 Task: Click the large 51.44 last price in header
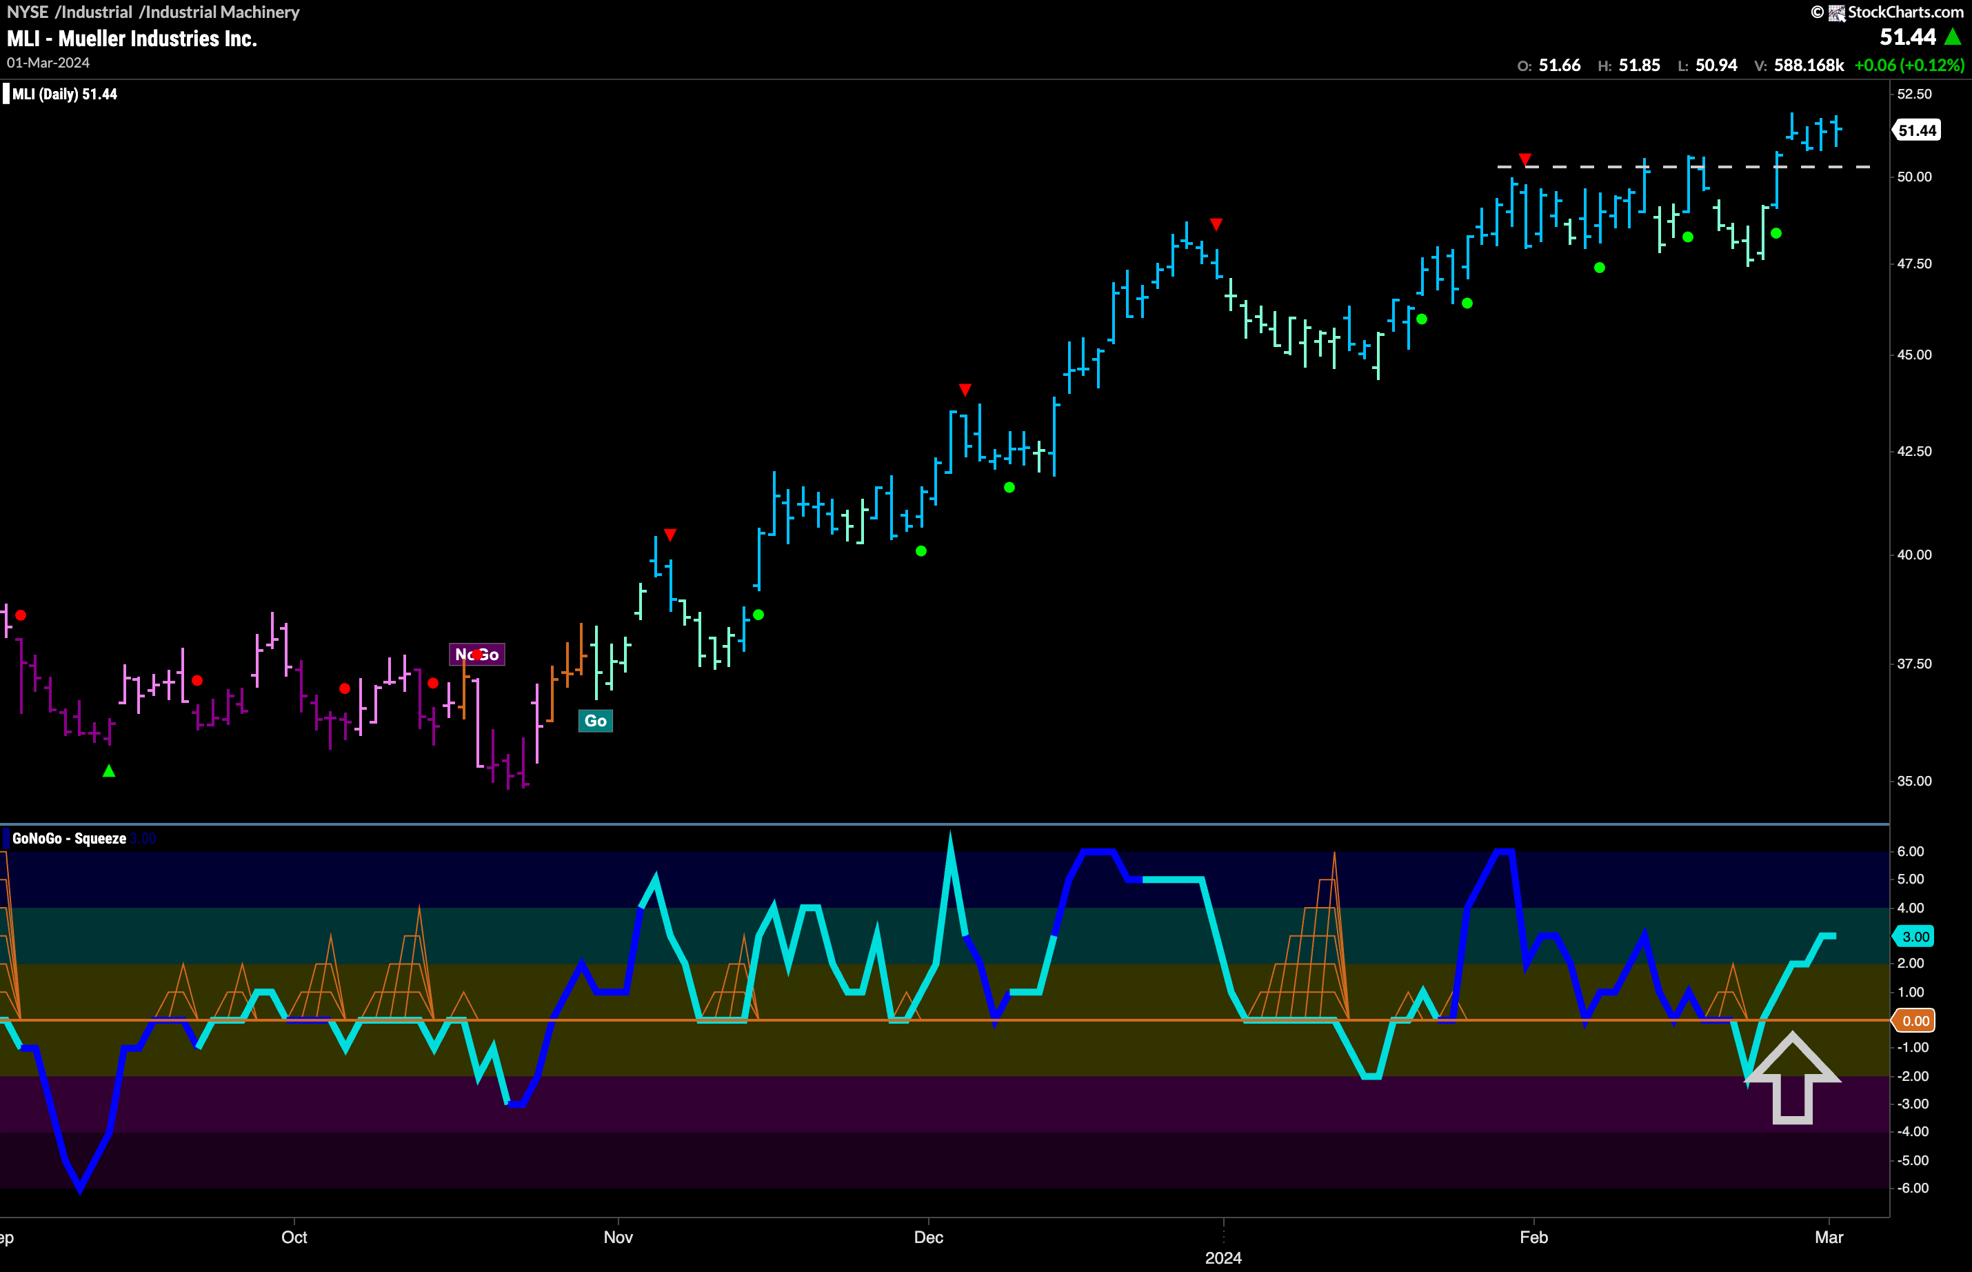(1908, 37)
